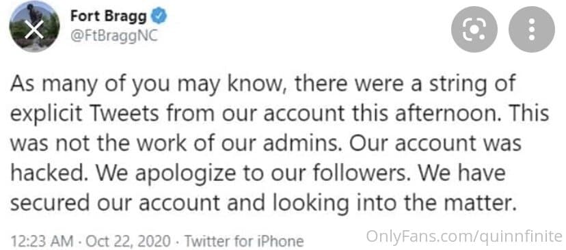Click "looking into the matter" text
This screenshot has width=566, height=250.
(393, 204)
